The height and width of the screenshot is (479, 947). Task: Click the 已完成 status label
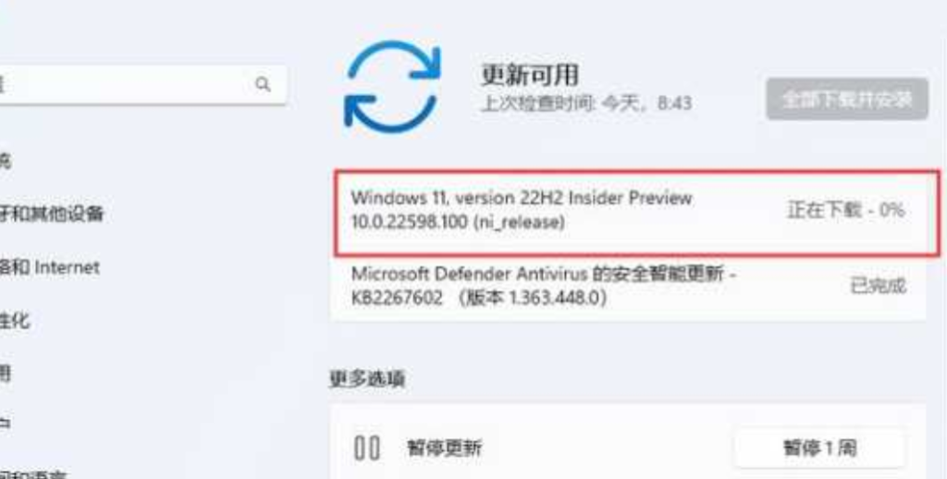(x=879, y=287)
